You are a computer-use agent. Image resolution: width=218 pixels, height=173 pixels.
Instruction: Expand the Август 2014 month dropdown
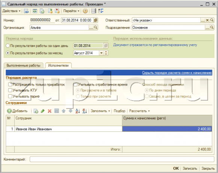pos(101,53)
